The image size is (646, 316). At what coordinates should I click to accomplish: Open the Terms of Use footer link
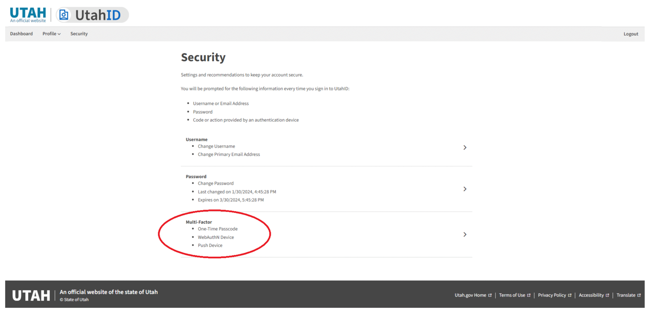tap(512, 295)
